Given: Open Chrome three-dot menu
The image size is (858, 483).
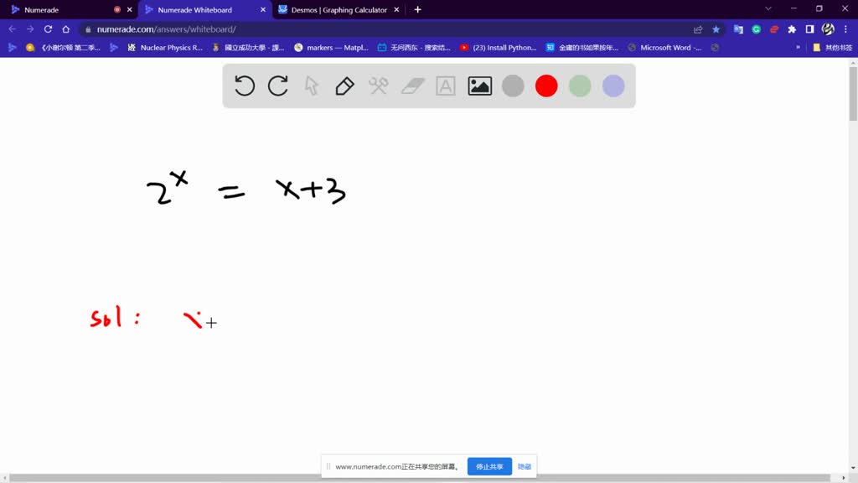Looking at the screenshot, I should (846, 29).
